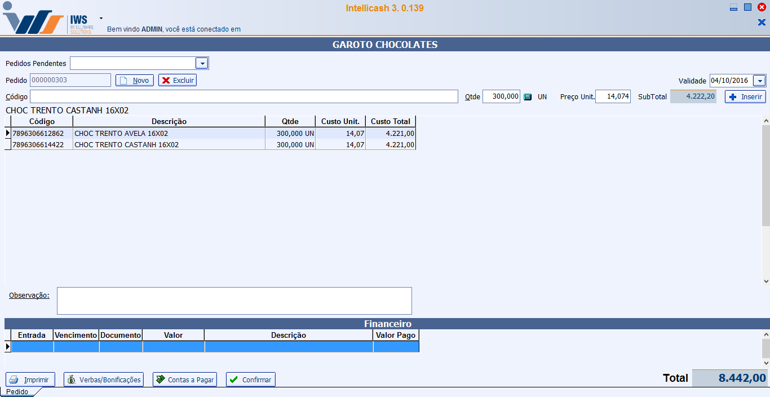Click the Inserir button
The height and width of the screenshot is (397, 770).
coord(745,96)
